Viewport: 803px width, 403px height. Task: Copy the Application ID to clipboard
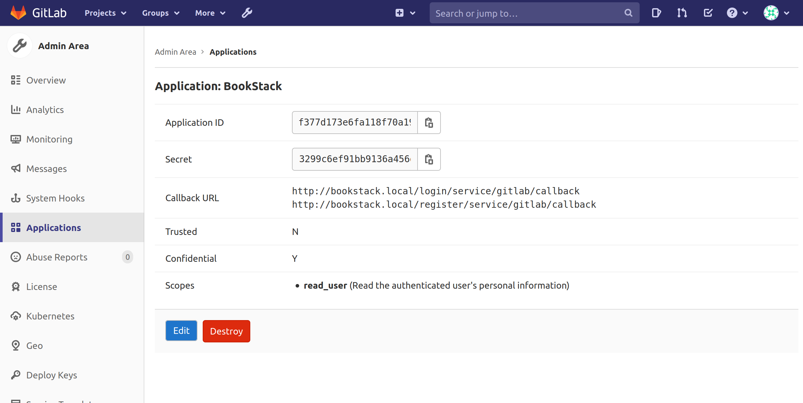[x=429, y=123]
